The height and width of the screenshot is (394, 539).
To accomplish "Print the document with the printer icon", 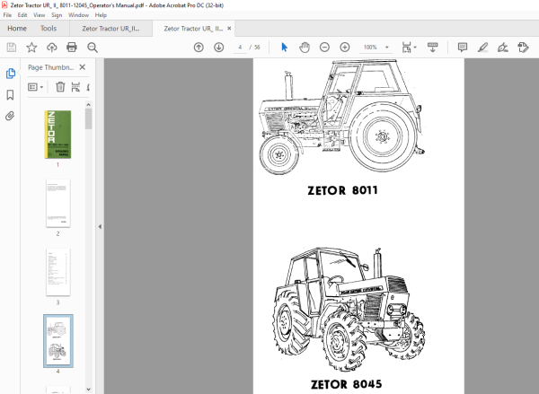I will click(72, 47).
